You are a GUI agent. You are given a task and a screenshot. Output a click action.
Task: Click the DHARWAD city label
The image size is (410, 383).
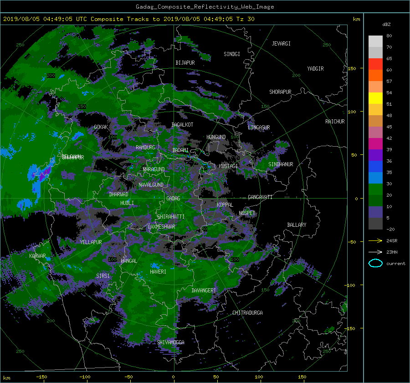tap(119, 194)
